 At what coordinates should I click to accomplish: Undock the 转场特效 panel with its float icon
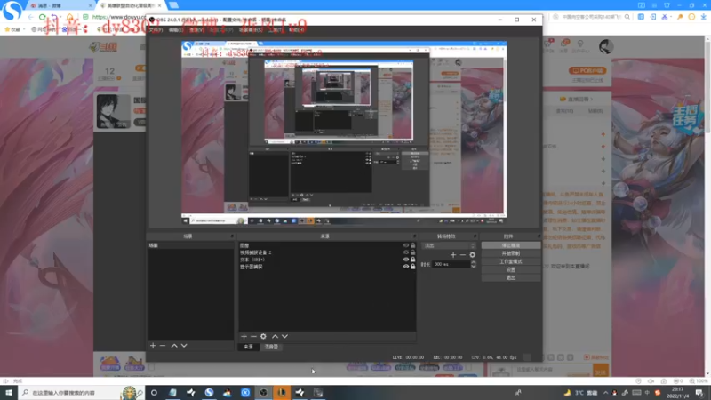(475, 236)
